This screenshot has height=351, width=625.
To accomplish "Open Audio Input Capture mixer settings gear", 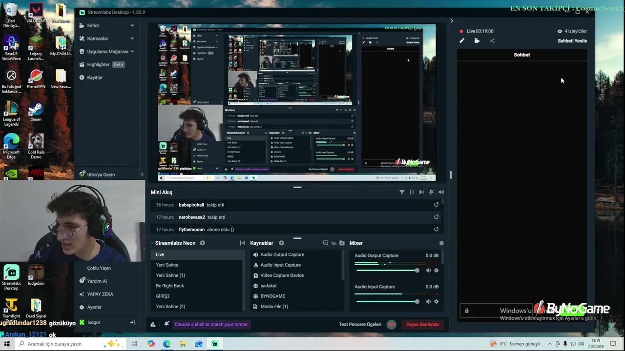I will click(x=436, y=302).
